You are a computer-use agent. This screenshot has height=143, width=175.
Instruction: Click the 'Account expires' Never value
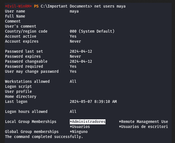click(x=75, y=41)
